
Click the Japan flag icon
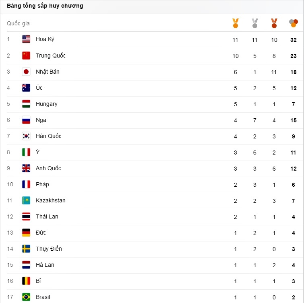pyautogui.click(x=26, y=72)
